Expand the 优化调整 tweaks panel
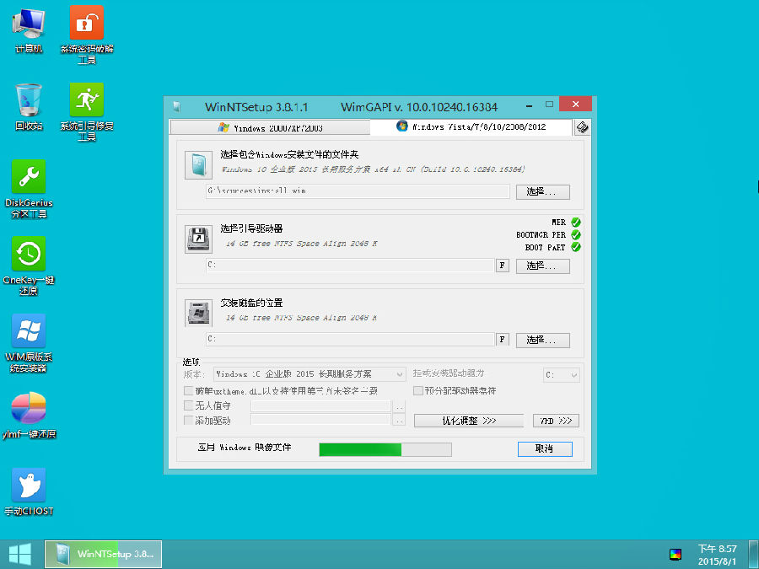Viewport: 759px width, 569px height. point(469,420)
